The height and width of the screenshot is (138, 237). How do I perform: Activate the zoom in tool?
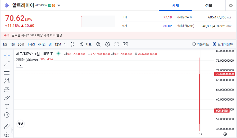[7, 135]
